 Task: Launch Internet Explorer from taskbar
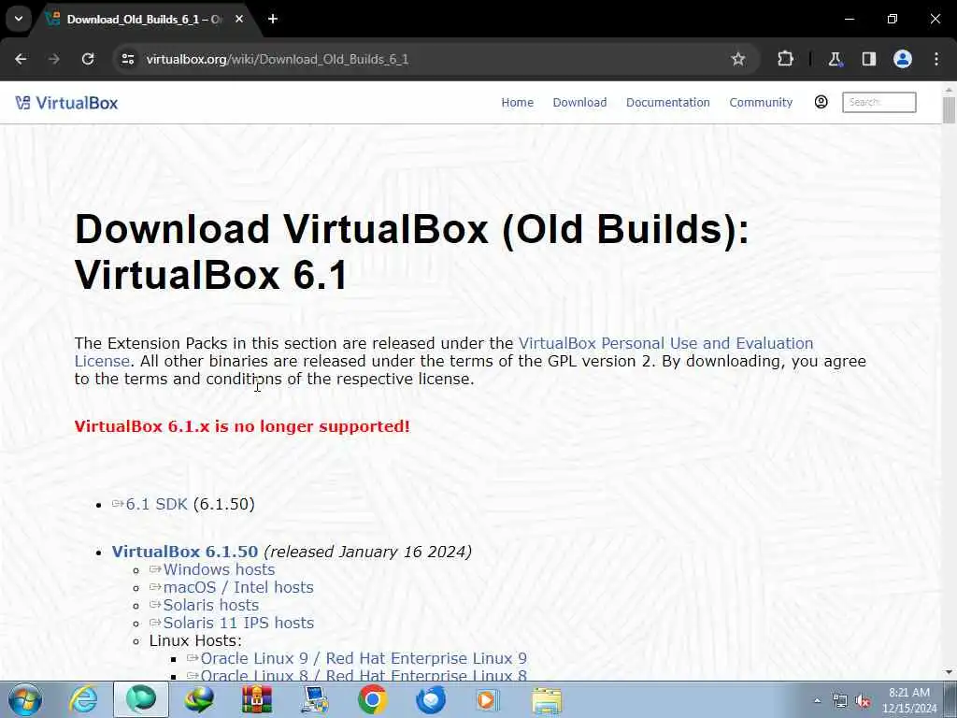[x=83, y=699]
